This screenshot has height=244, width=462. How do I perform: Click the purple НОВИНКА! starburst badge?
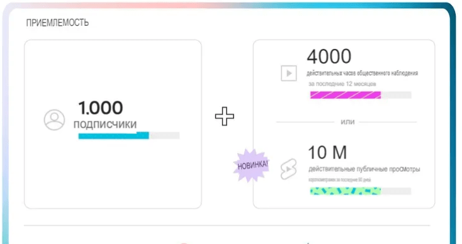(x=252, y=165)
